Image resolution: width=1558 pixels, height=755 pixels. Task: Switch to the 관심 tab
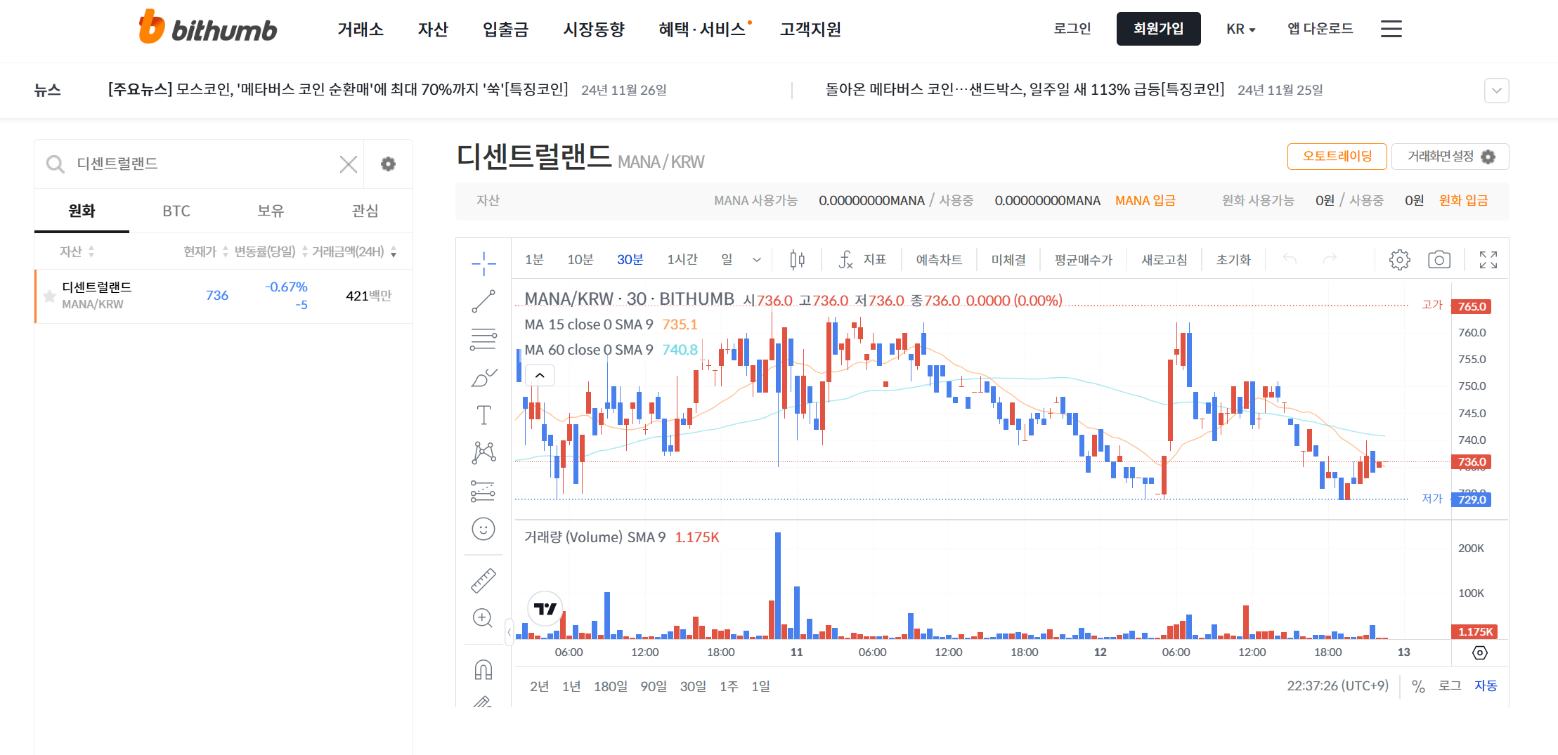point(365,211)
